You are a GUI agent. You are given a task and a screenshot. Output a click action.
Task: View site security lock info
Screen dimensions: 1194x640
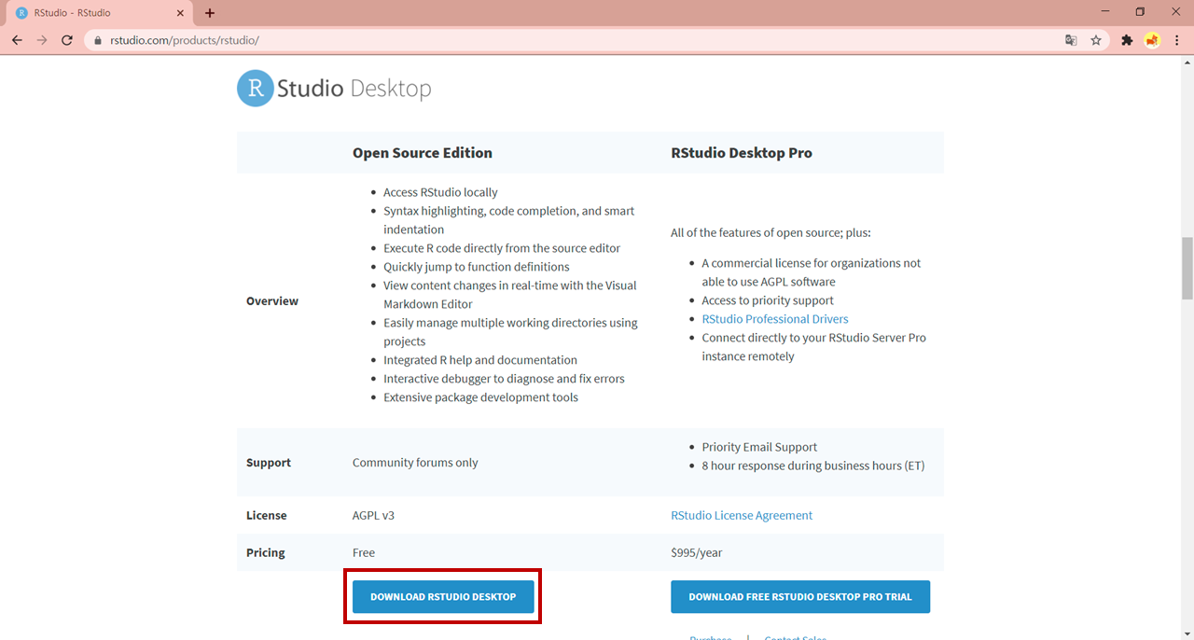point(99,40)
